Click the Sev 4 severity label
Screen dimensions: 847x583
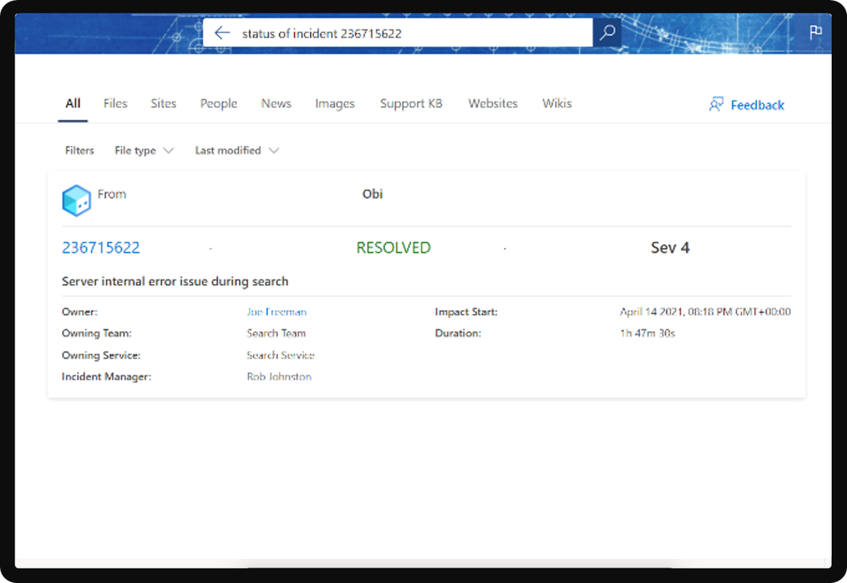tap(670, 247)
